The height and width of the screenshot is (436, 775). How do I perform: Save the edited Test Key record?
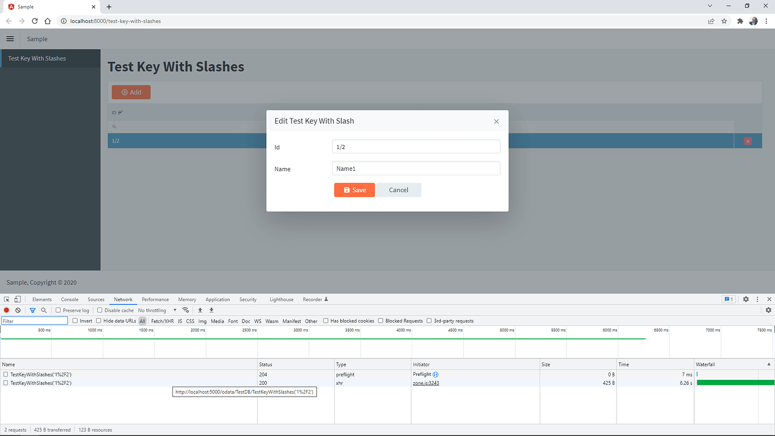pos(354,190)
